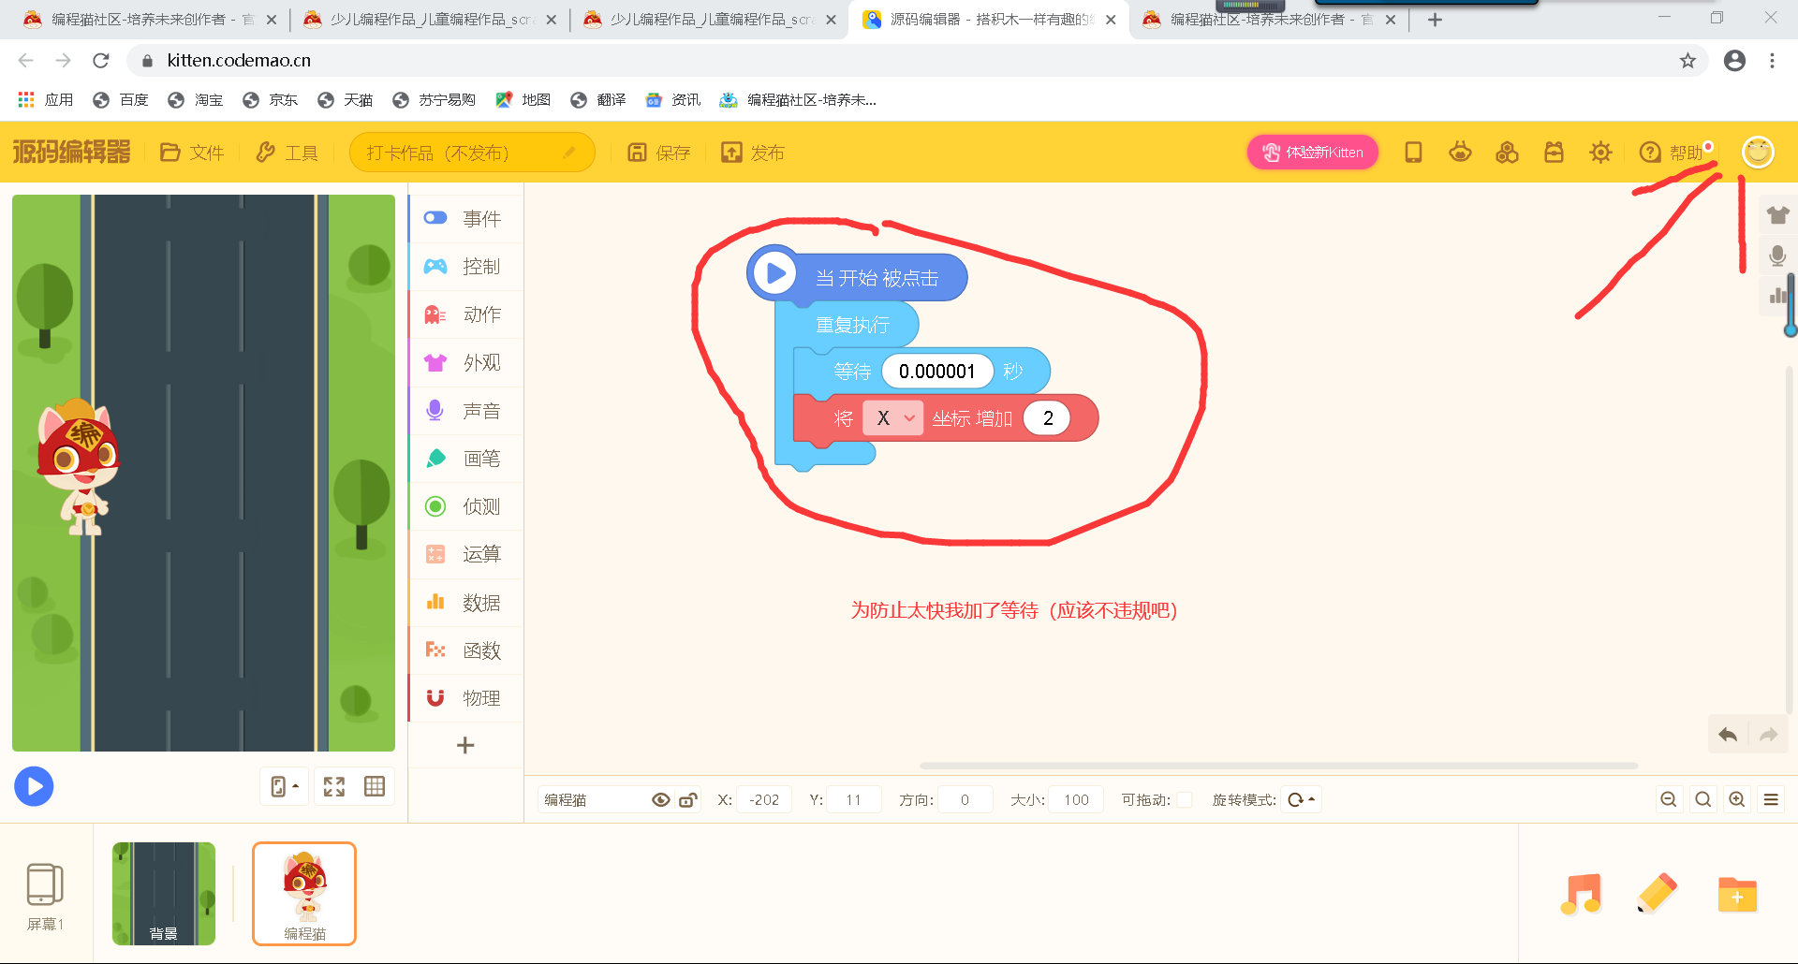Enable the 可拖动 draggable checkbox
This screenshot has width=1798, height=964.
click(1185, 799)
